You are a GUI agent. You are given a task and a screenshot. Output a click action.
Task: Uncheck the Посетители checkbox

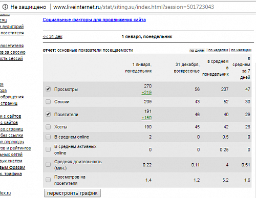click(48, 114)
